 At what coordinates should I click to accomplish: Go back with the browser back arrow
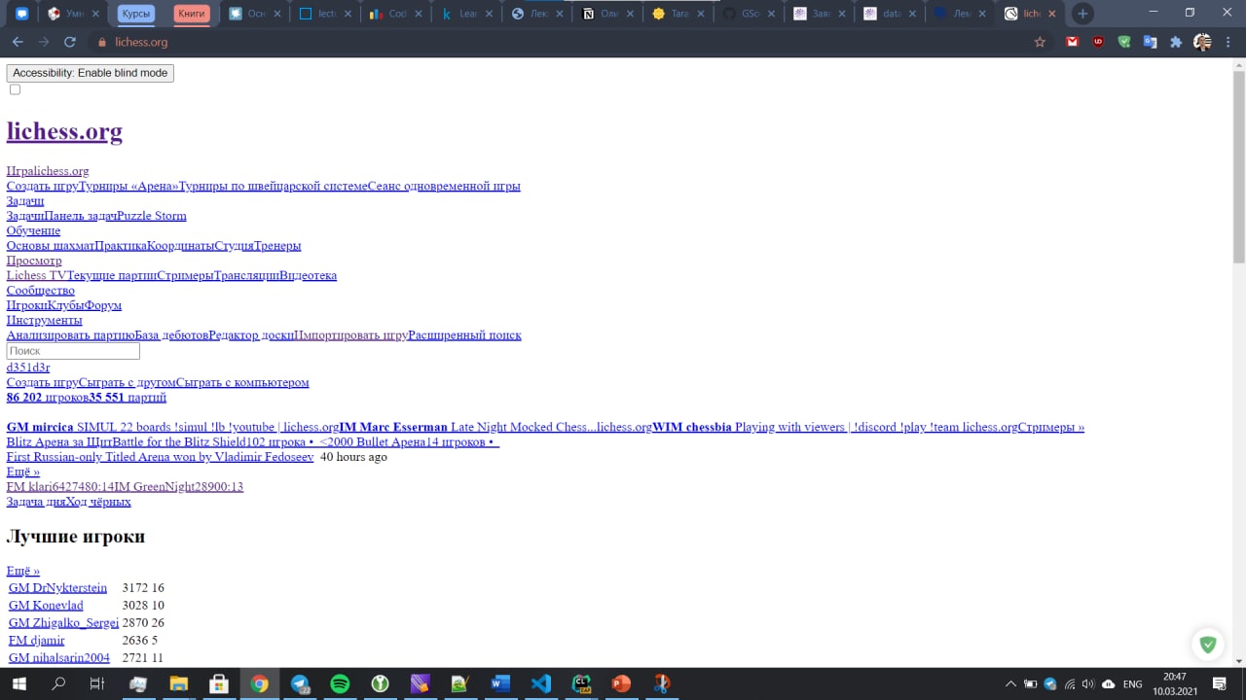18,42
